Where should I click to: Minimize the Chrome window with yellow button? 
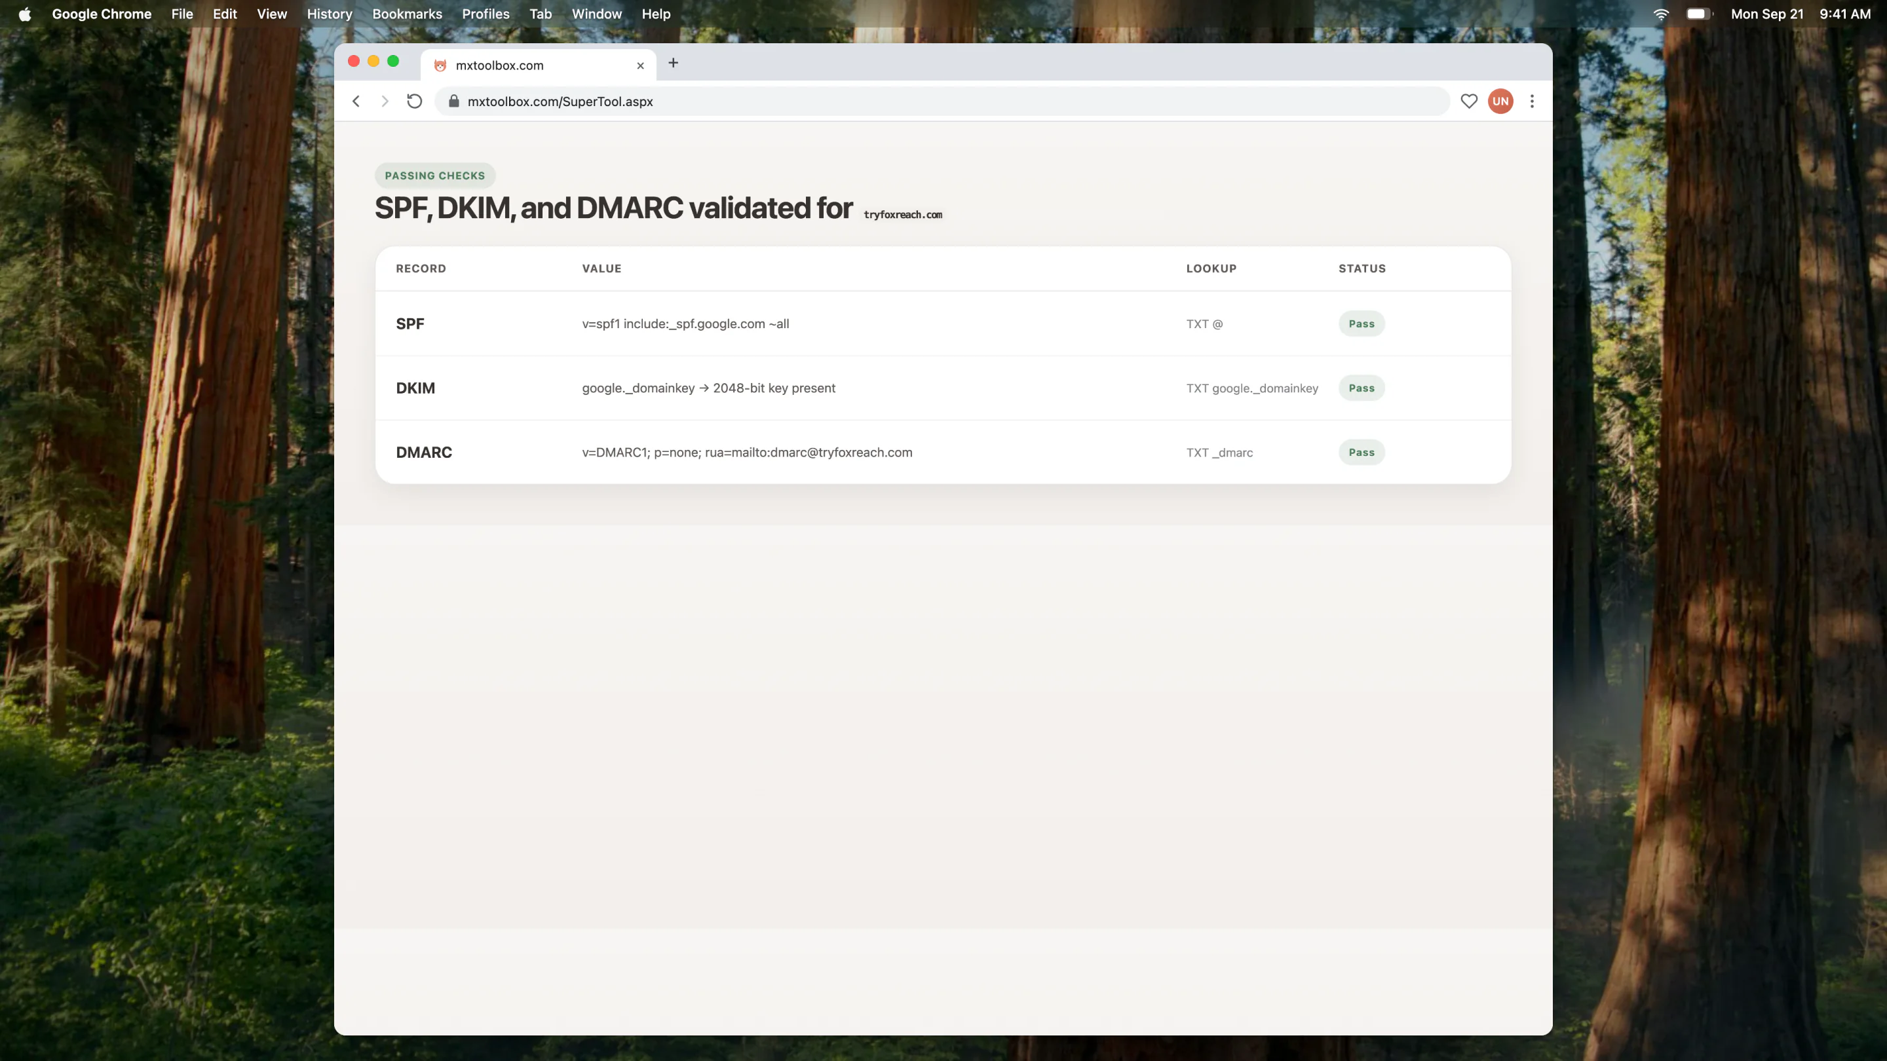[373, 62]
